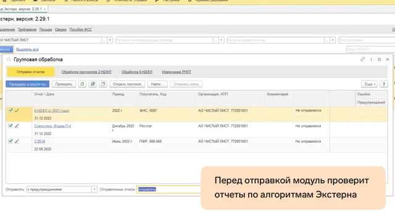Click the help question mark button
Screen dimensions: 395x222
pyautogui.click(x=384, y=84)
